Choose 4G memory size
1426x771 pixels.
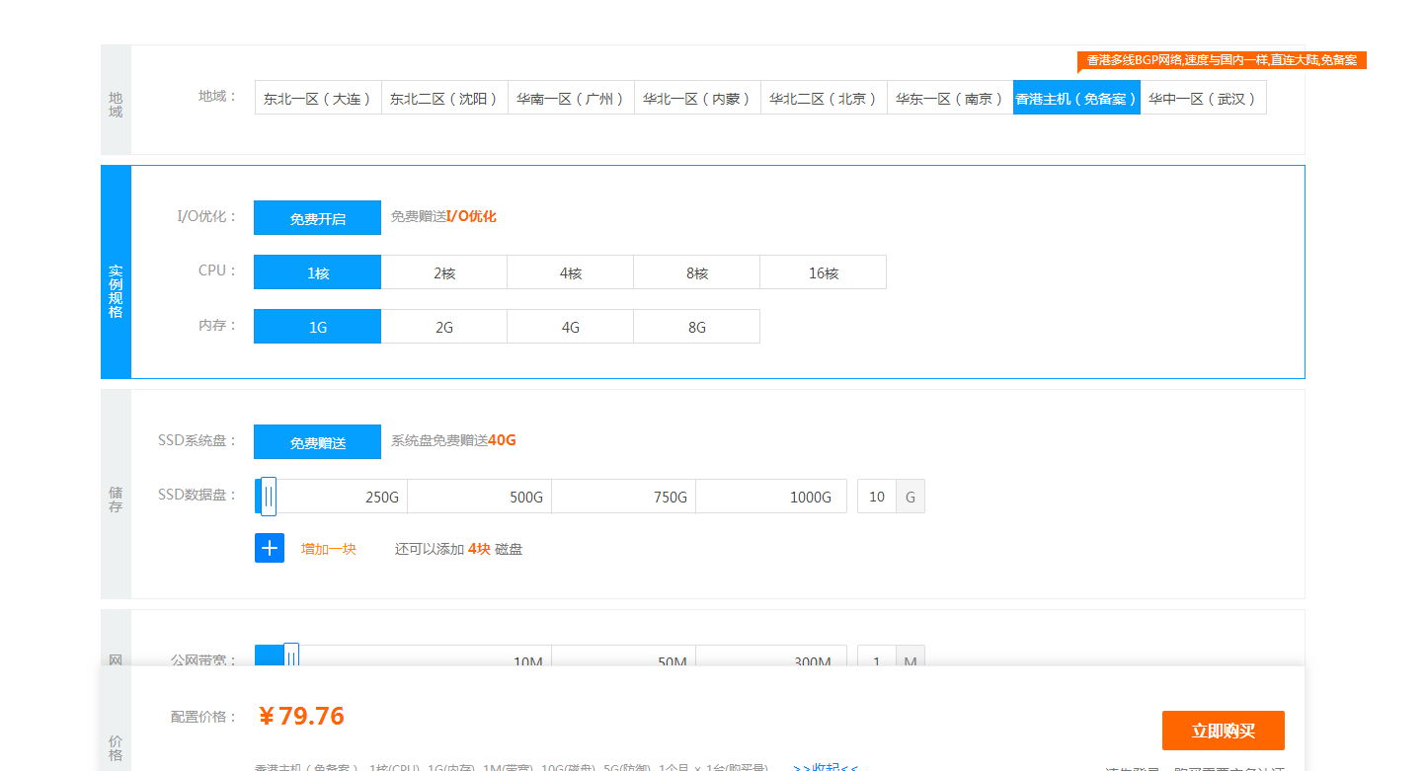point(570,325)
